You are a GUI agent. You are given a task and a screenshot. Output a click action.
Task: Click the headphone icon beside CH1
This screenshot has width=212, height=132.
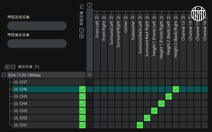point(16,125)
